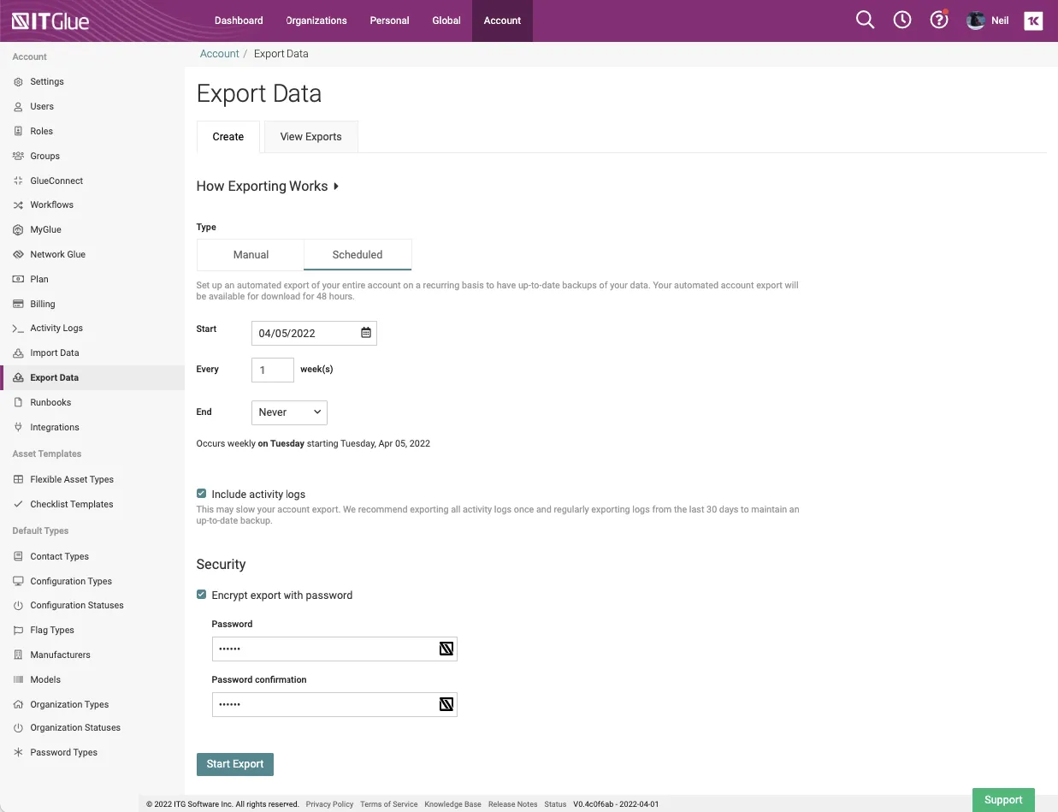Click the search magnifier icon in header
Viewport: 1058px width, 812px height.
(x=865, y=21)
